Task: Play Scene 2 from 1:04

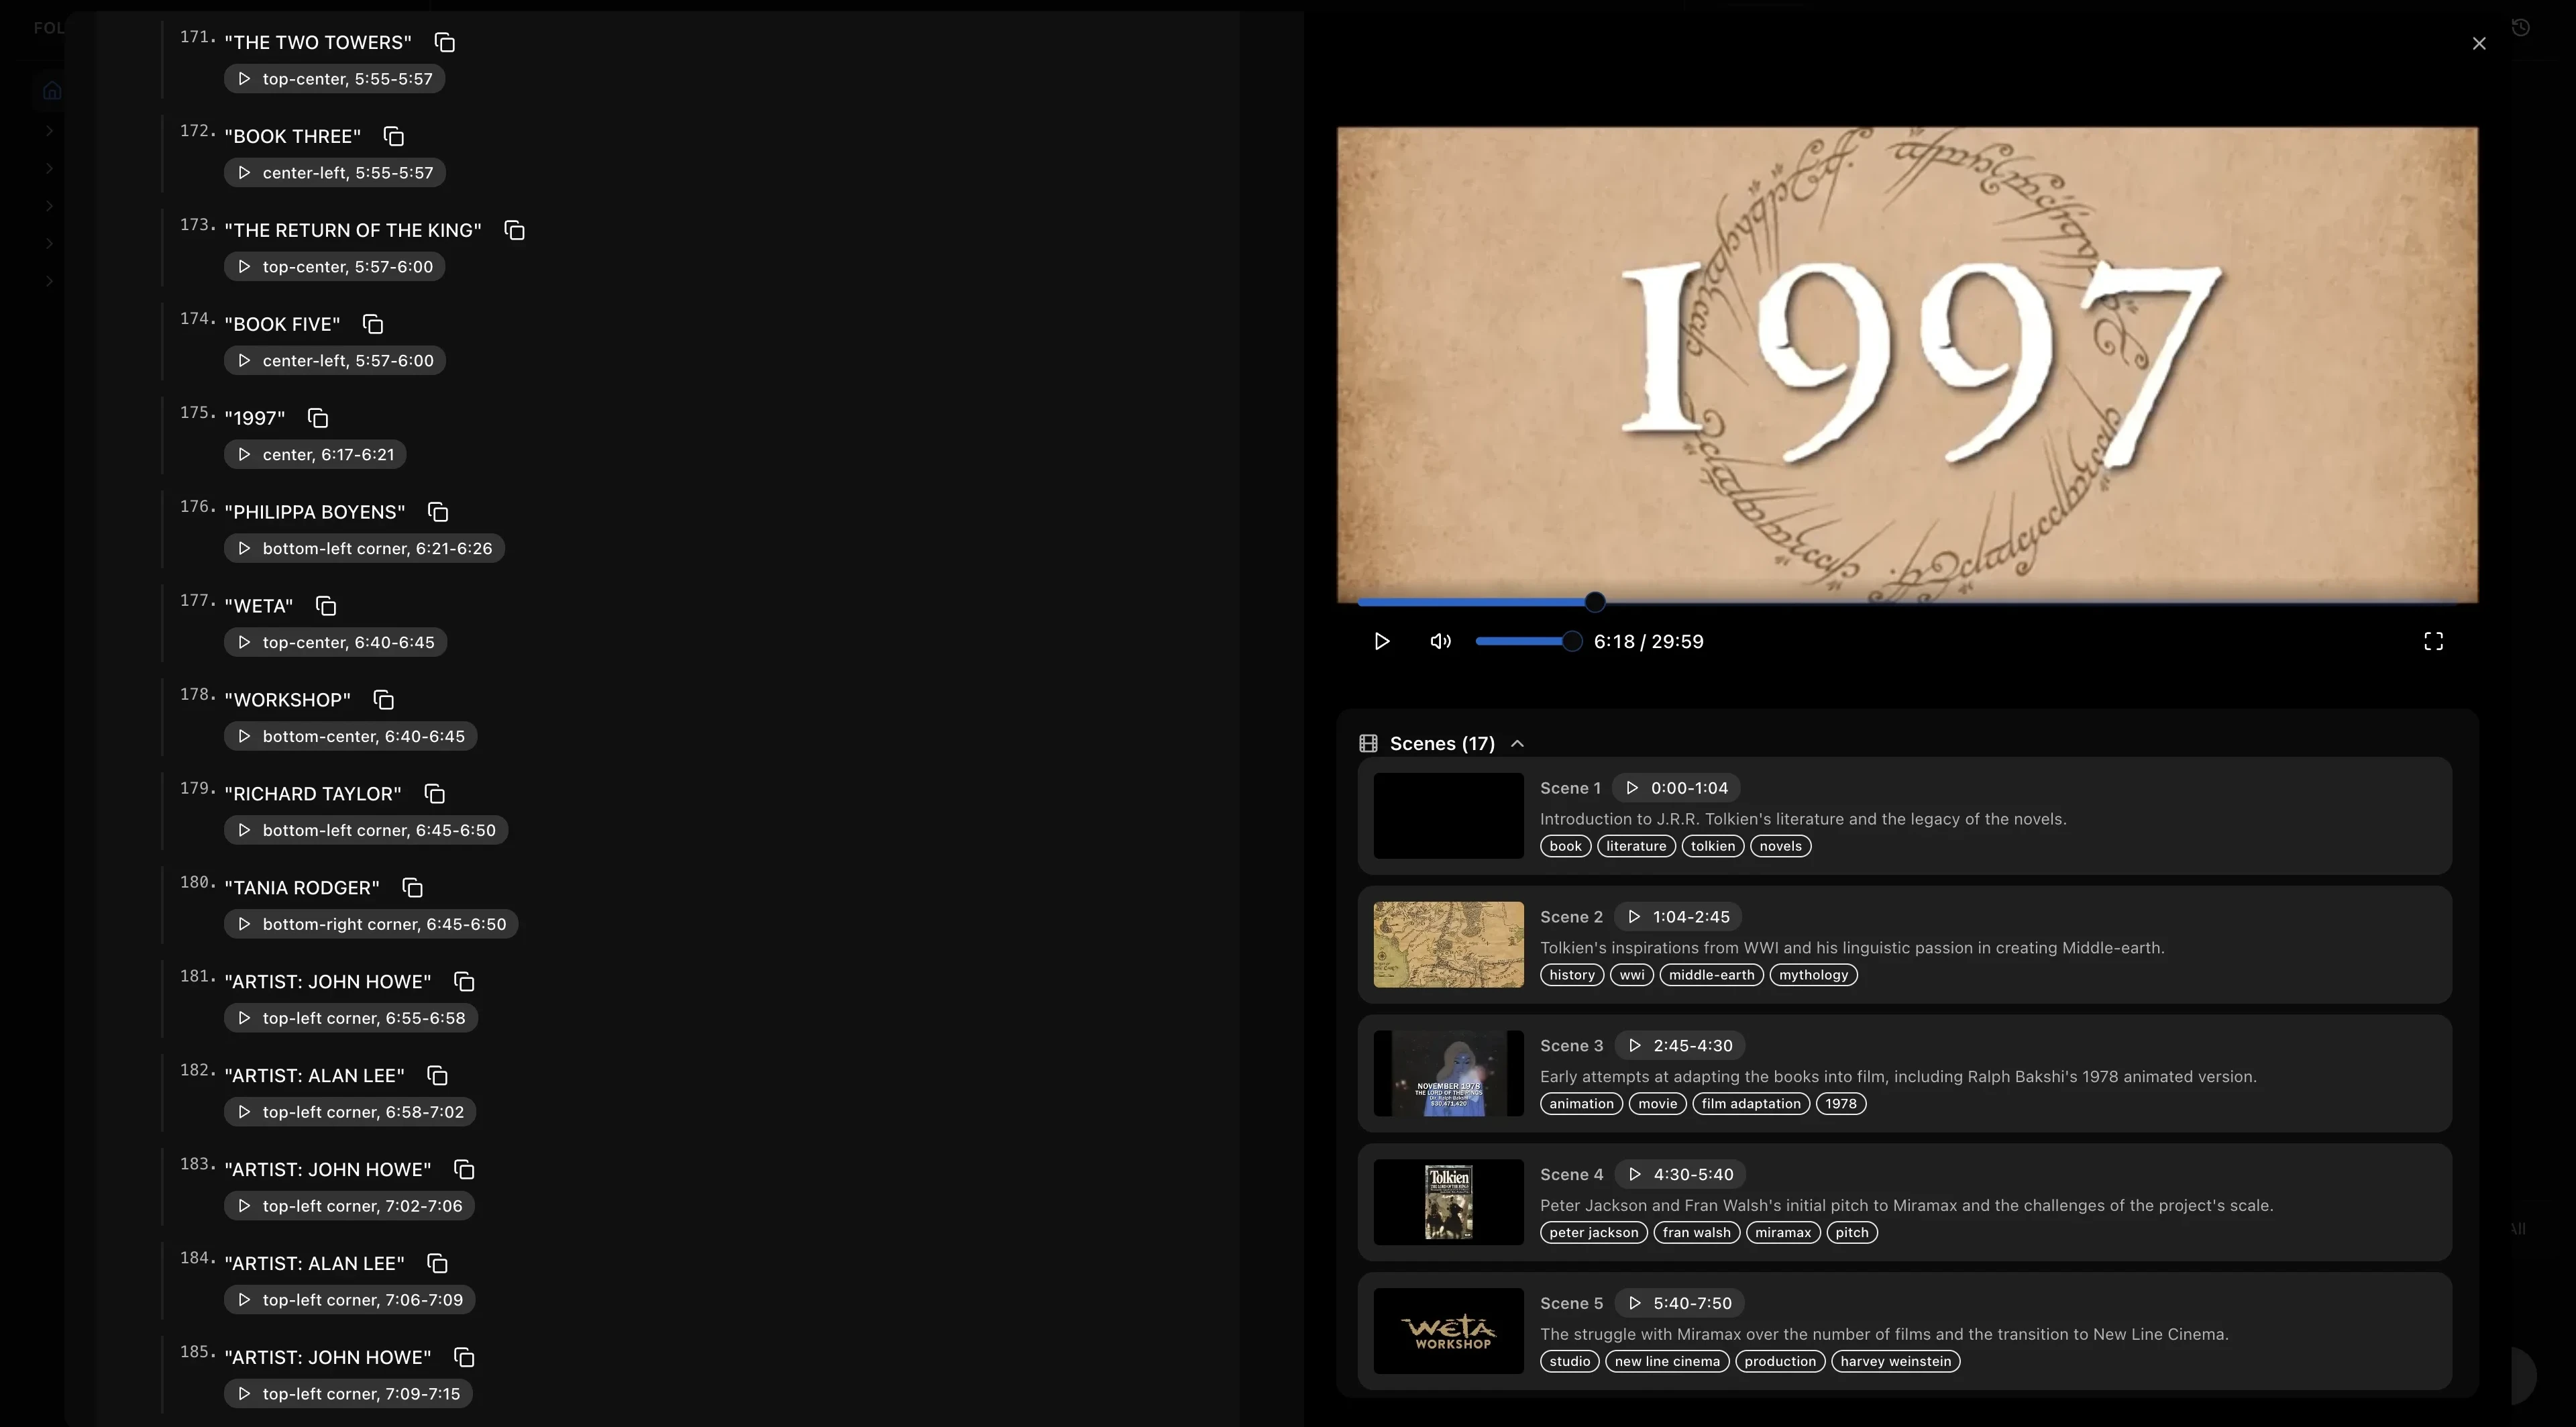Action: 1634,916
